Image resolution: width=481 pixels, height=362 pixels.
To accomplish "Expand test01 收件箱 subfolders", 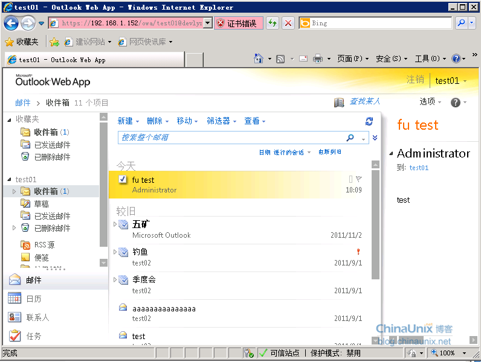I will pyautogui.click(x=14, y=191).
